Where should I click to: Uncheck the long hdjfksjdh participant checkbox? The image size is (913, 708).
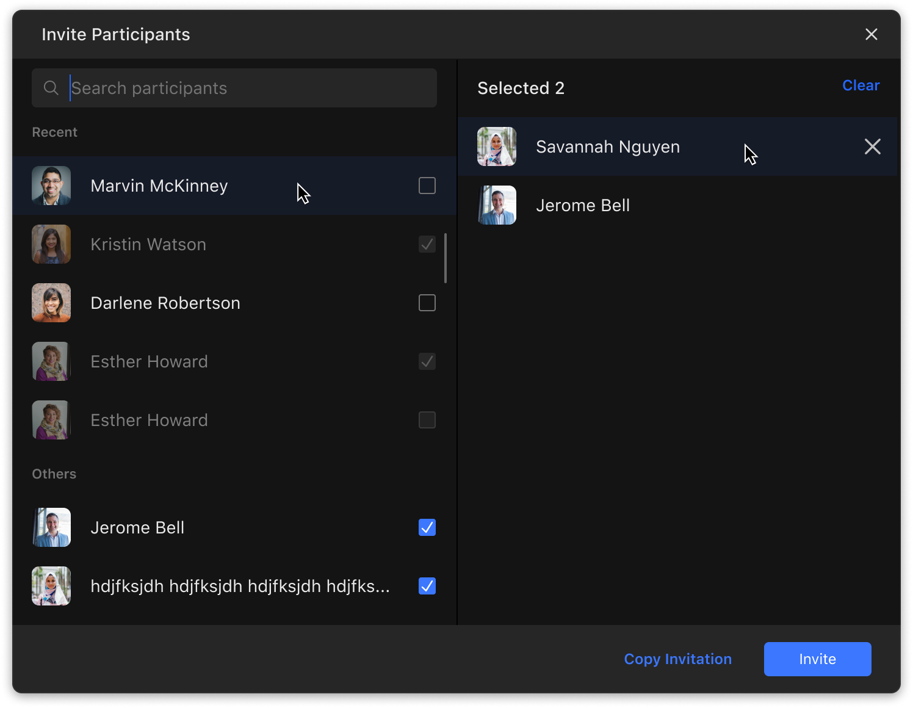pos(427,586)
